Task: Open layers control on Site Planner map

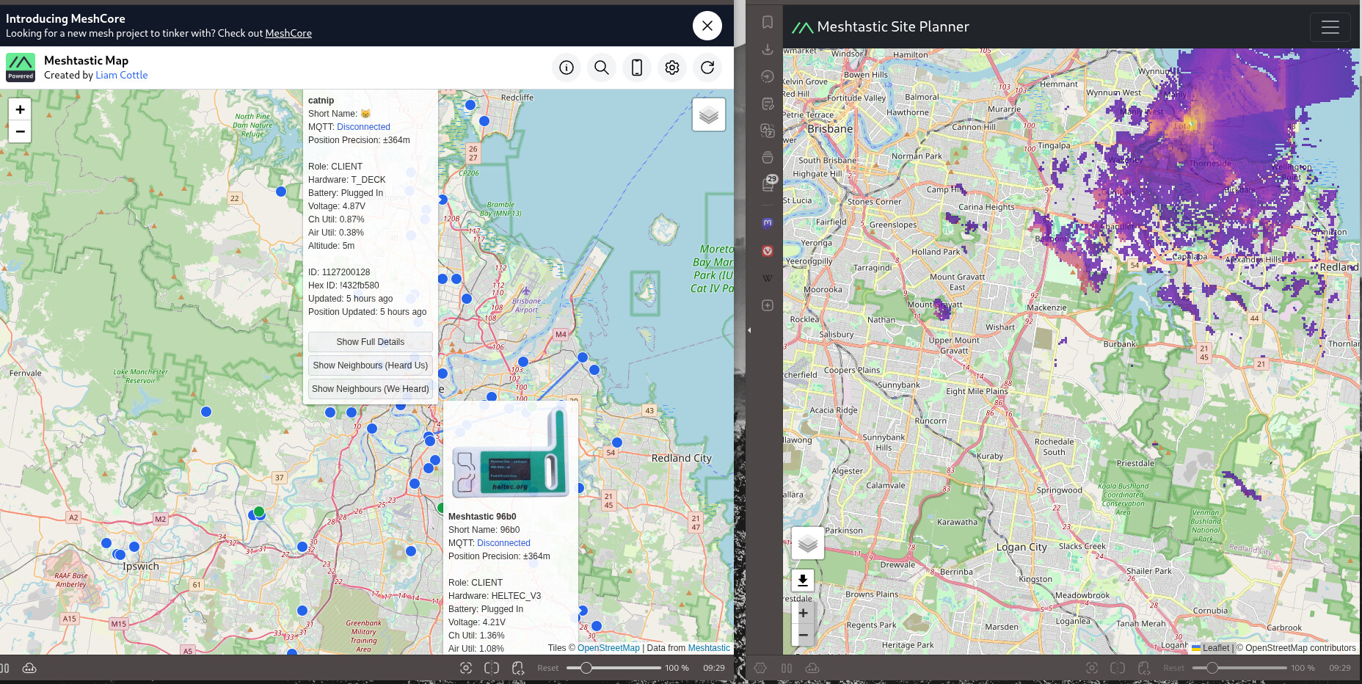Action: tap(808, 544)
